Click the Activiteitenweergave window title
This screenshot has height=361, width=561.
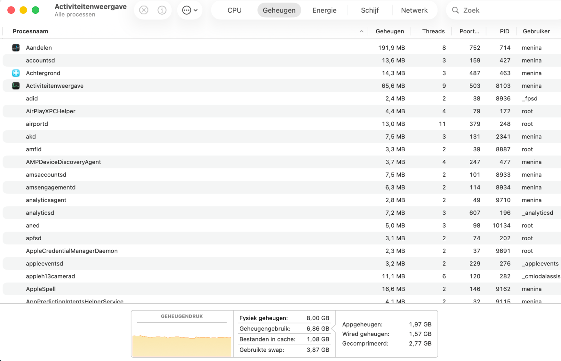pyautogui.click(x=91, y=7)
